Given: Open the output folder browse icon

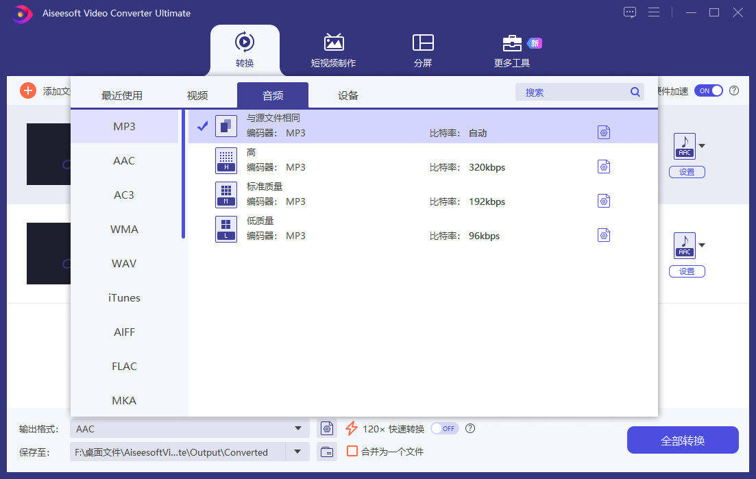Looking at the screenshot, I should click(326, 452).
